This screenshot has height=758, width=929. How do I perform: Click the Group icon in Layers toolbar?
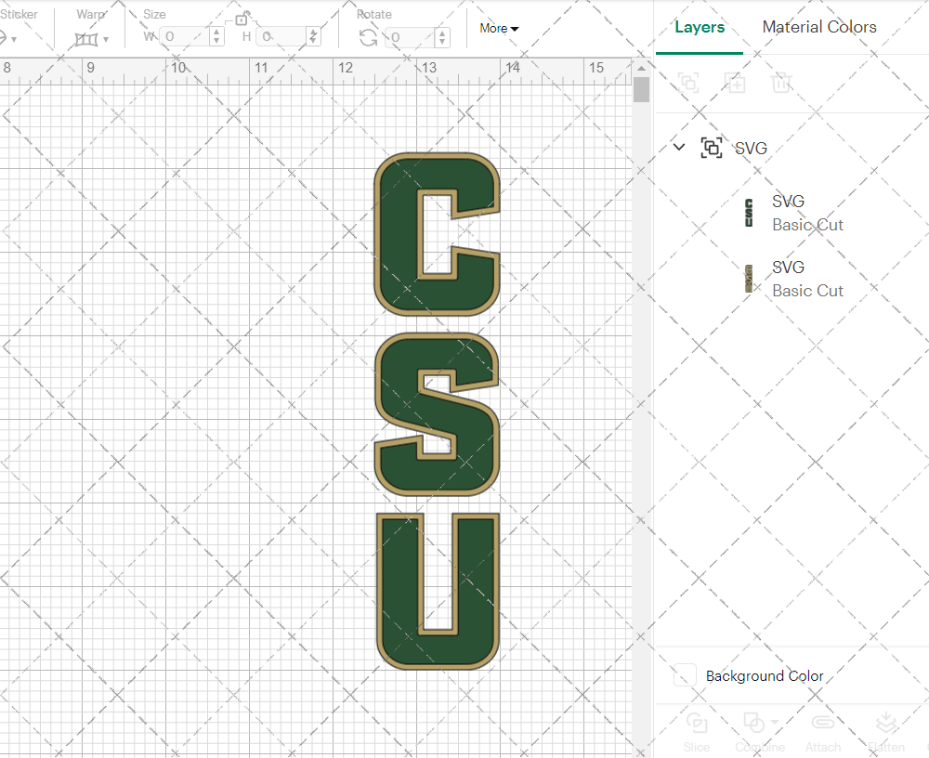coord(688,83)
